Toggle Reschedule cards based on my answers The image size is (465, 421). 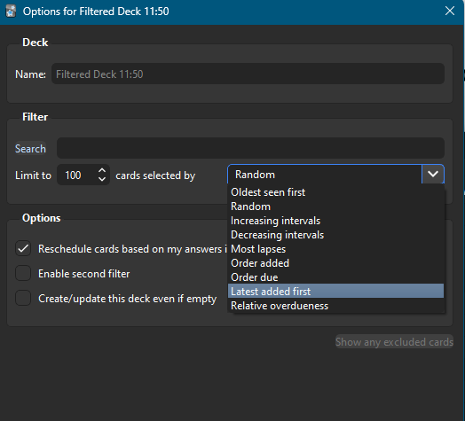point(23,248)
